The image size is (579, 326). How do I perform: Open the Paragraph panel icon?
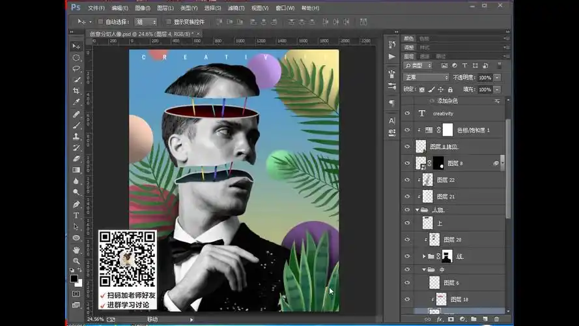(x=391, y=103)
